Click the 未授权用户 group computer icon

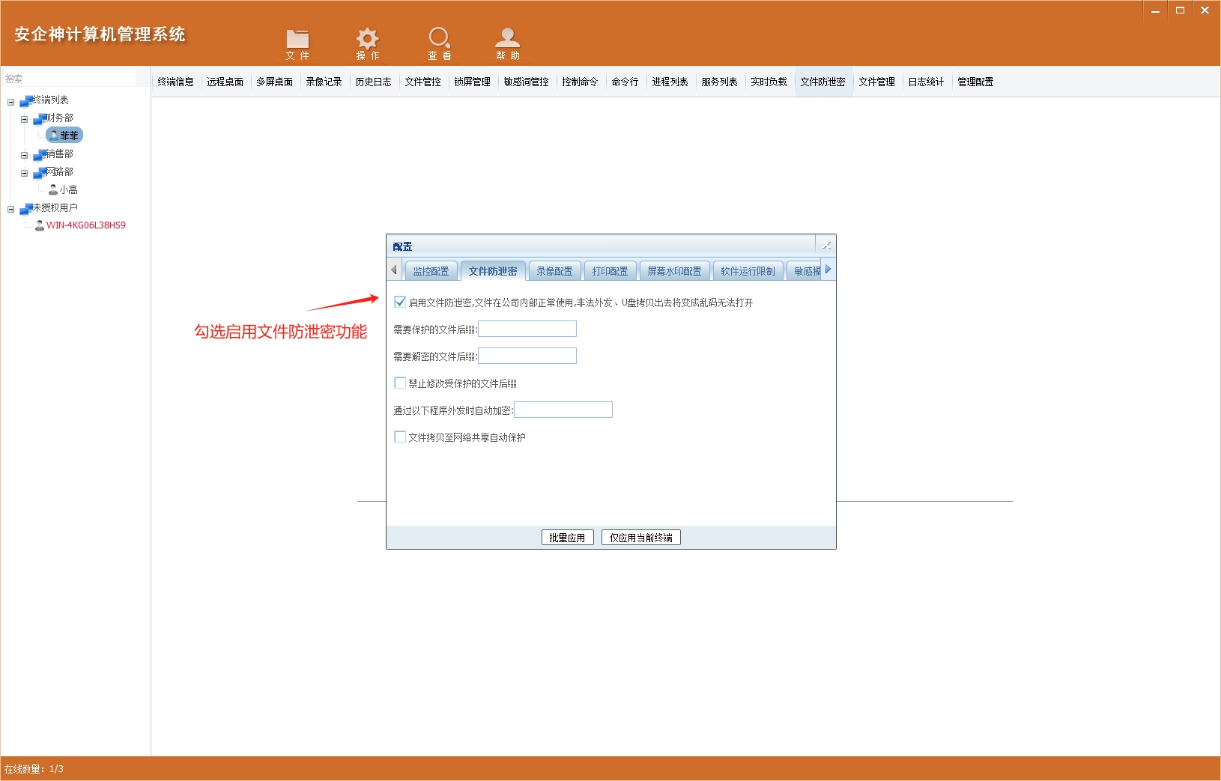tap(27, 208)
